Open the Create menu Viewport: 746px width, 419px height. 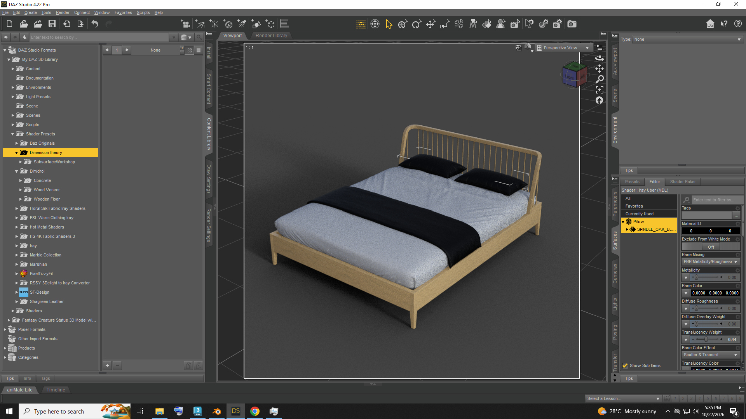point(31,12)
